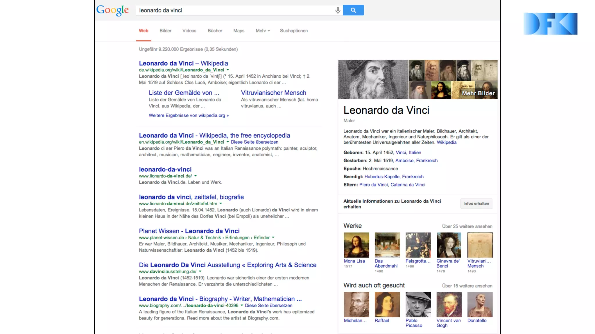Open Mehr Bilder image overlay
The image size is (595, 334).
(478, 93)
